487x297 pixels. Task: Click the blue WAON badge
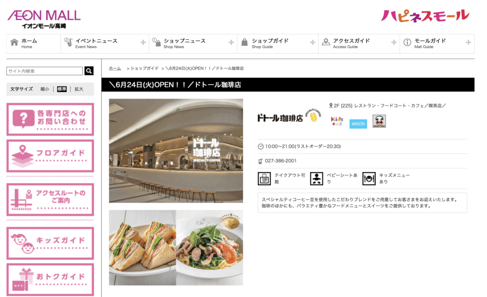click(x=358, y=124)
